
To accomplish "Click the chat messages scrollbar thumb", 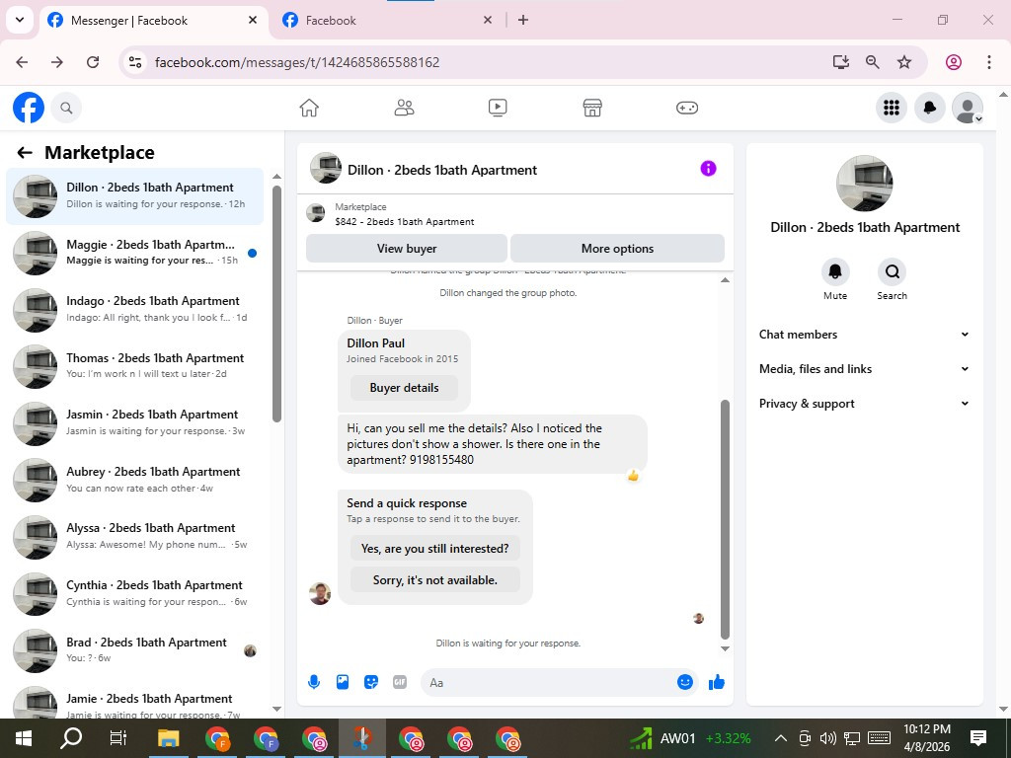I will [725, 519].
